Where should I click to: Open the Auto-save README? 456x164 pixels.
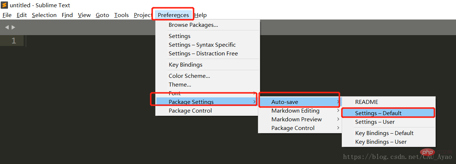click(366, 102)
